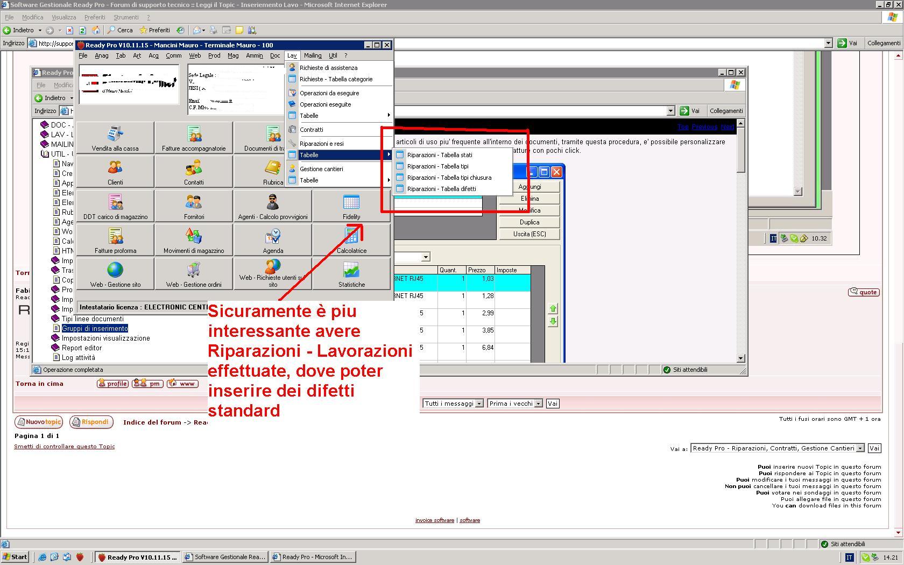Click Duplica button in embedded window
Image resolution: width=904 pixels, height=565 pixels.
pos(529,222)
